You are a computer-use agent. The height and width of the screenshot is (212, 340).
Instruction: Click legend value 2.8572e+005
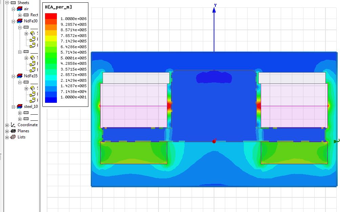(73, 75)
